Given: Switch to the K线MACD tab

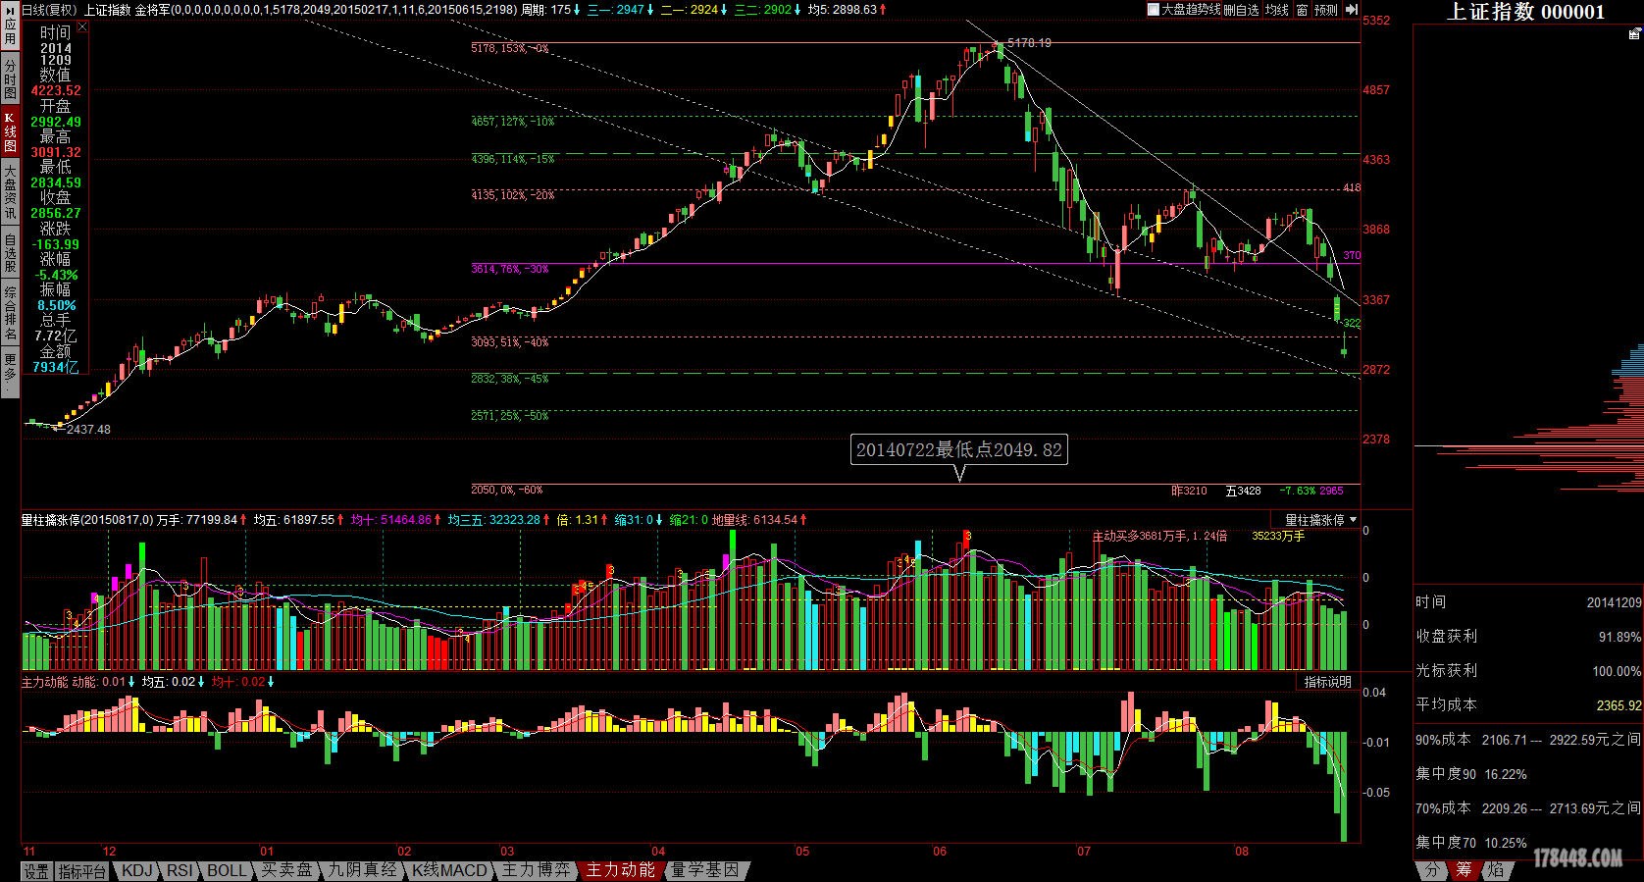Looking at the screenshot, I should (449, 870).
